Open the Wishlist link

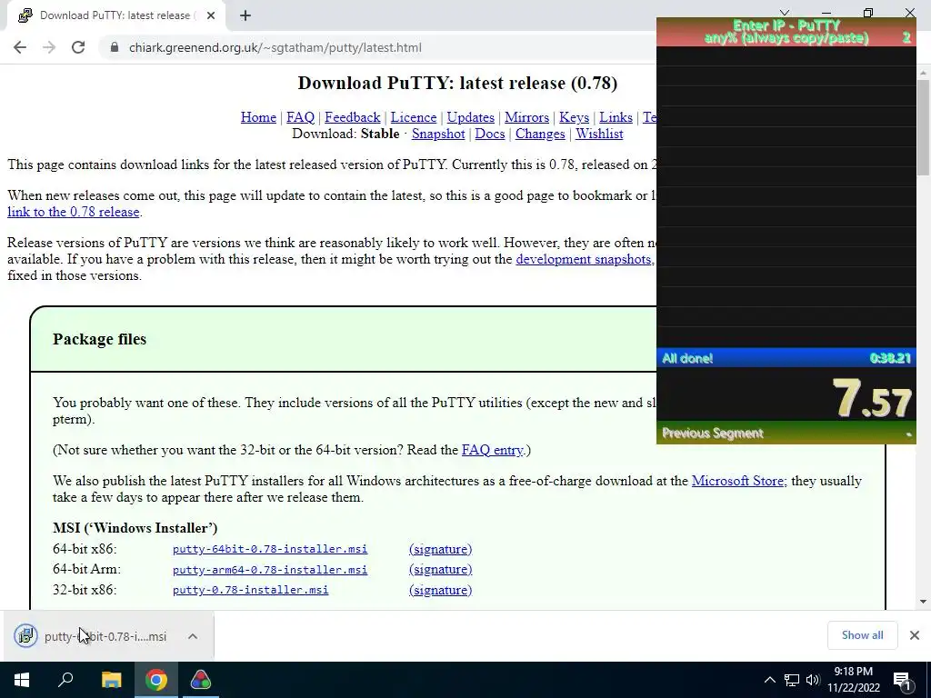tap(599, 134)
